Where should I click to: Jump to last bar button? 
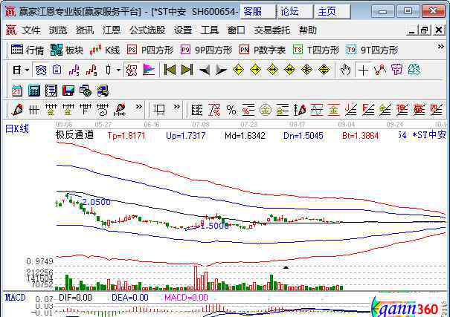pos(187,70)
